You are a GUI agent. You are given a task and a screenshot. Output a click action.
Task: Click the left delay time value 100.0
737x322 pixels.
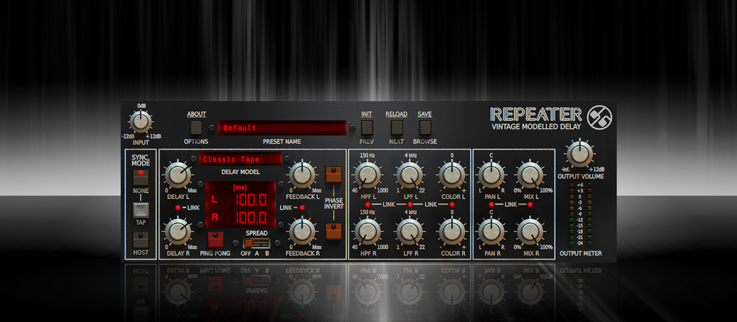(251, 200)
